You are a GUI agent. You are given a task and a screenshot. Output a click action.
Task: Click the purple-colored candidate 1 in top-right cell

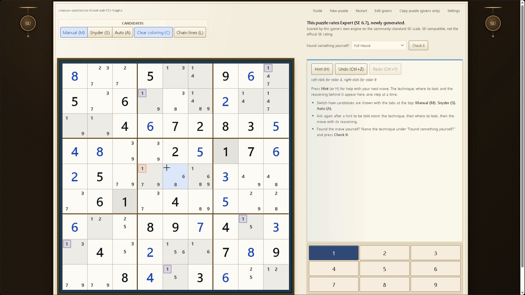(x=268, y=68)
